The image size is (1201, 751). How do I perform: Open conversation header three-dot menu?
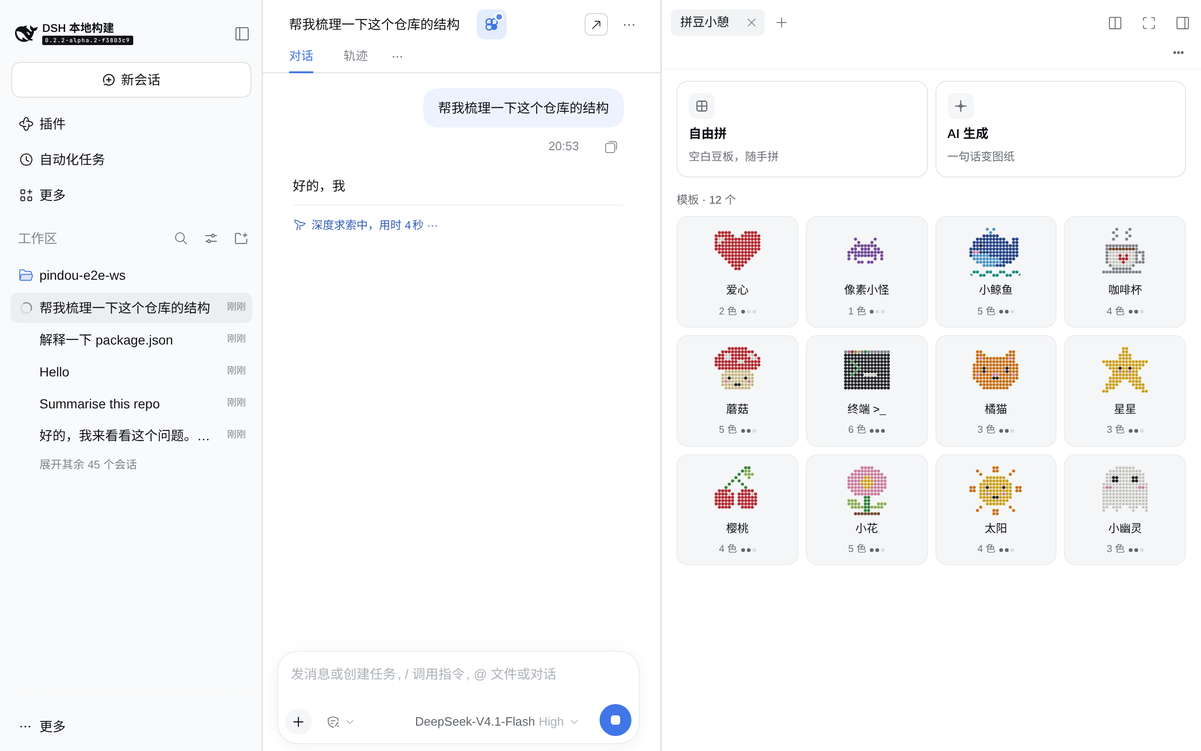(629, 24)
